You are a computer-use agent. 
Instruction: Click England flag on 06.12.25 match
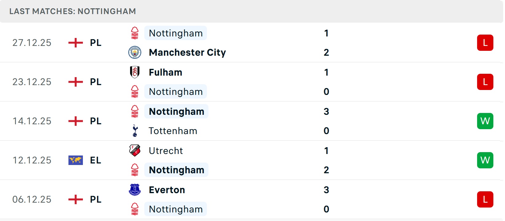click(x=76, y=199)
